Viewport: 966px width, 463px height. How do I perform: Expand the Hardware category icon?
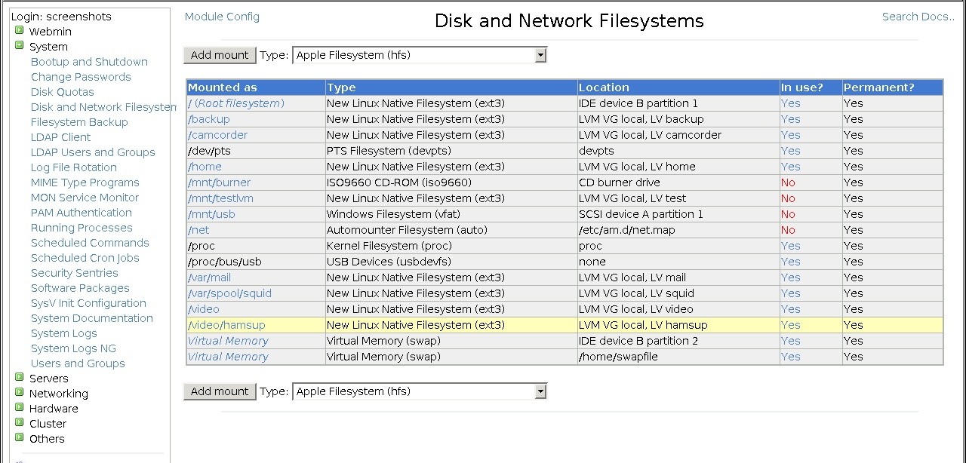[x=20, y=408]
